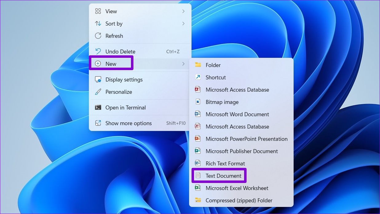Create a new Text Document
This screenshot has width=380, height=214.
click(x=241, y=176)
